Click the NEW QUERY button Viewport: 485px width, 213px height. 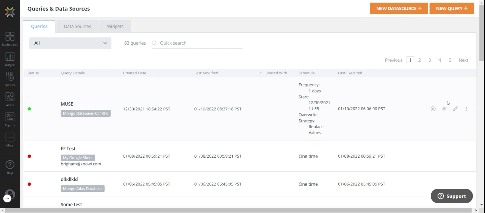pyautogui.click(x=451, y=8)
